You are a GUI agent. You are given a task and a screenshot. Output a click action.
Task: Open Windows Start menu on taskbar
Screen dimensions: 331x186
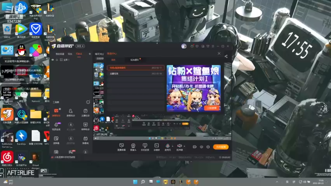135,182
